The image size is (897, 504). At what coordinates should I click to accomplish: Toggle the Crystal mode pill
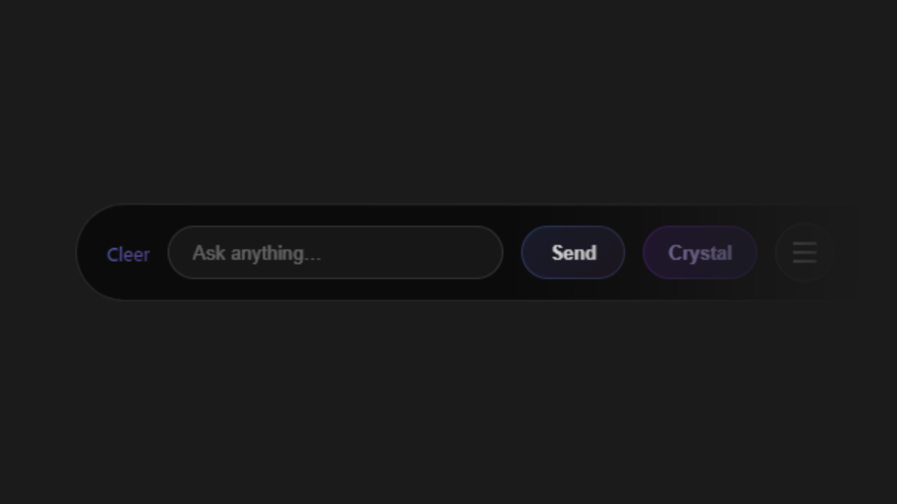[x=700, y=252]
